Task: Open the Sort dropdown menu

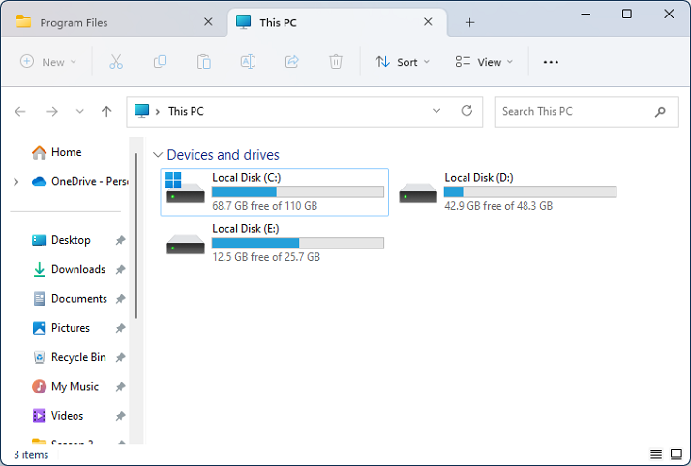Action: [x=402, y=62]
